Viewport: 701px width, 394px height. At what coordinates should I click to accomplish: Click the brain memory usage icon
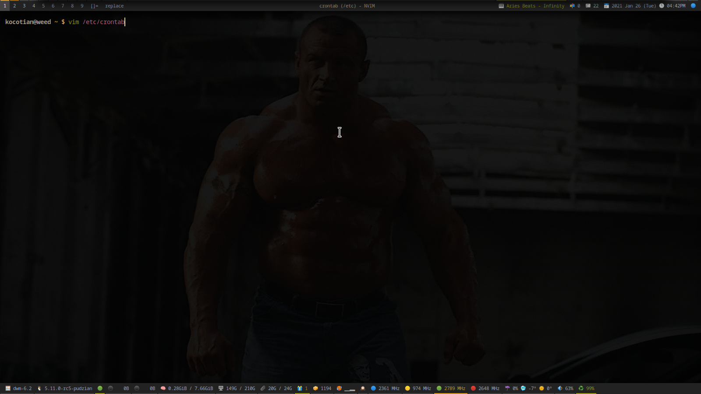coord(163,388)
